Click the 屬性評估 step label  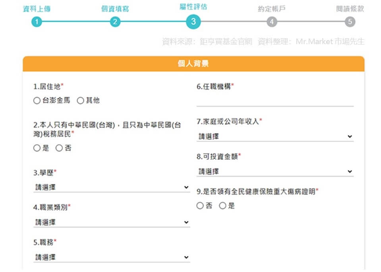tap(193, 7)
